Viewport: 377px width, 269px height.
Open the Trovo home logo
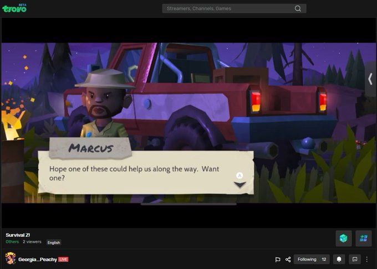pos(14,8)
